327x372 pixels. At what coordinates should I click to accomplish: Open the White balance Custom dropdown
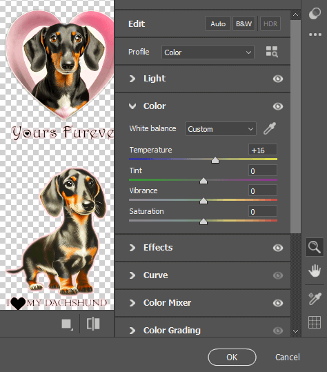click(221, 129)
